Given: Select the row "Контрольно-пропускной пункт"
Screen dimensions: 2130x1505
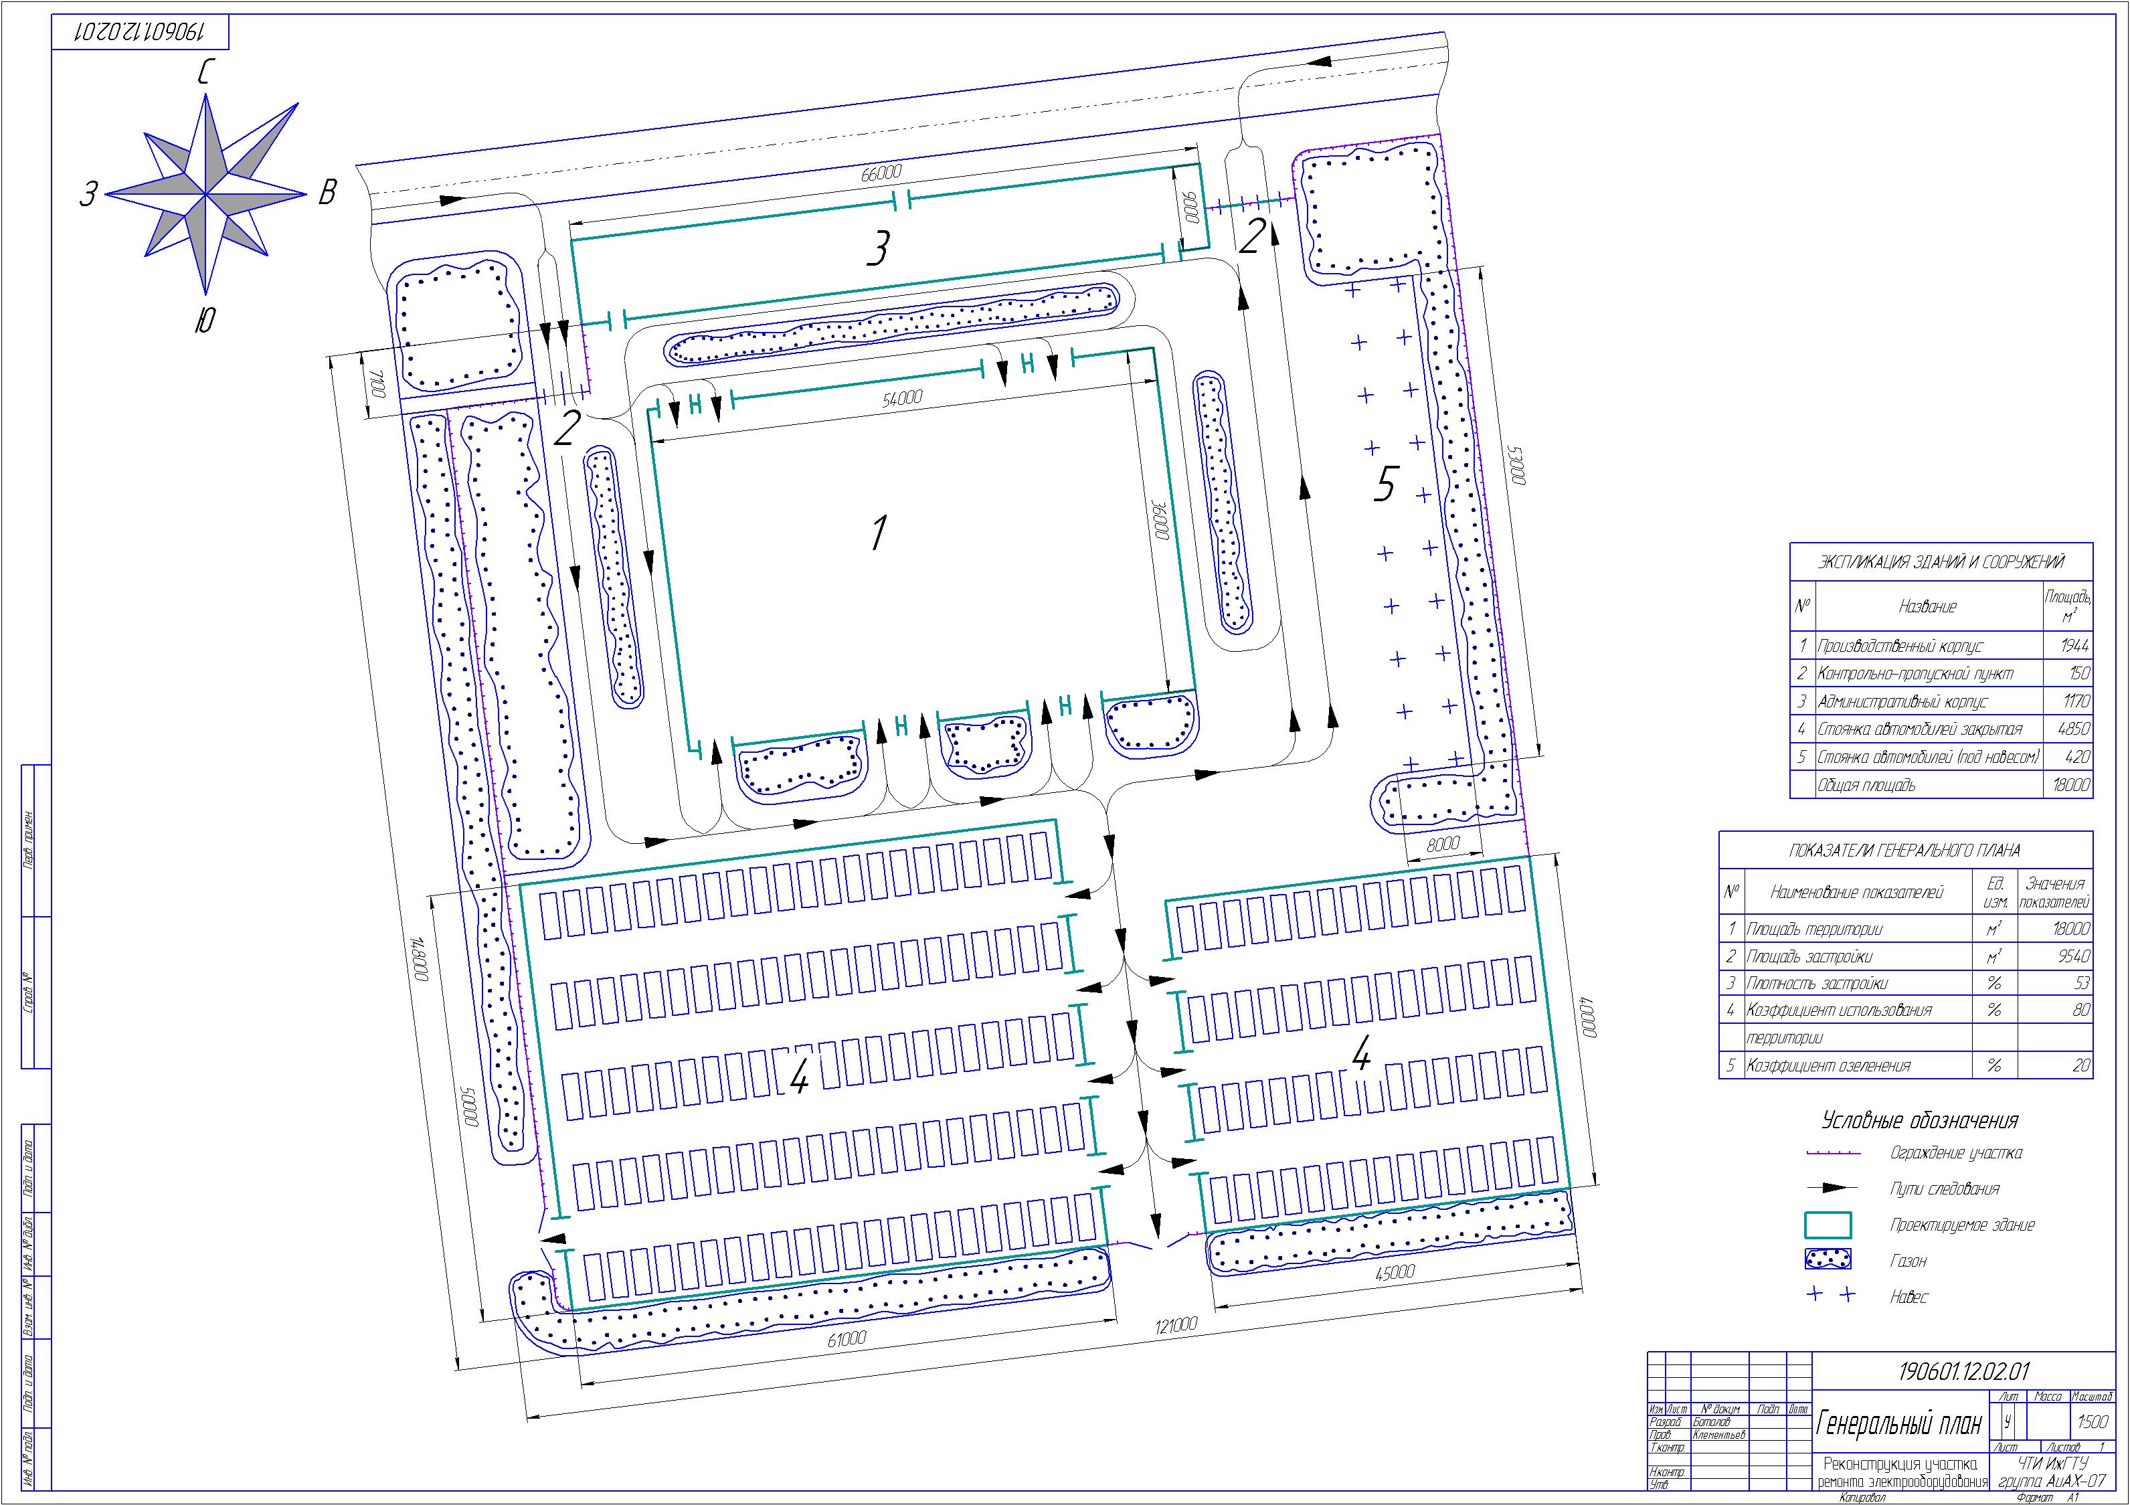Looking at the screenshot, I should 1941,674.
